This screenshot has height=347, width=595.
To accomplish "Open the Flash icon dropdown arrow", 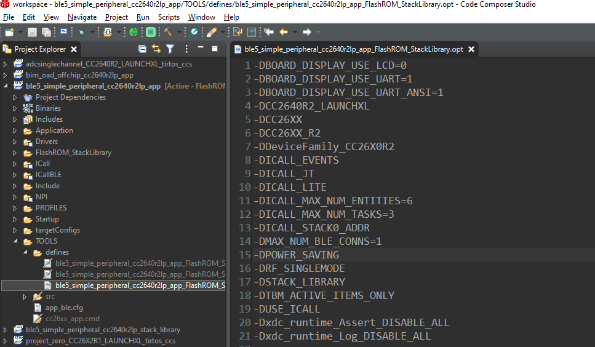I will pyautogui.click(x=119, y=32).
